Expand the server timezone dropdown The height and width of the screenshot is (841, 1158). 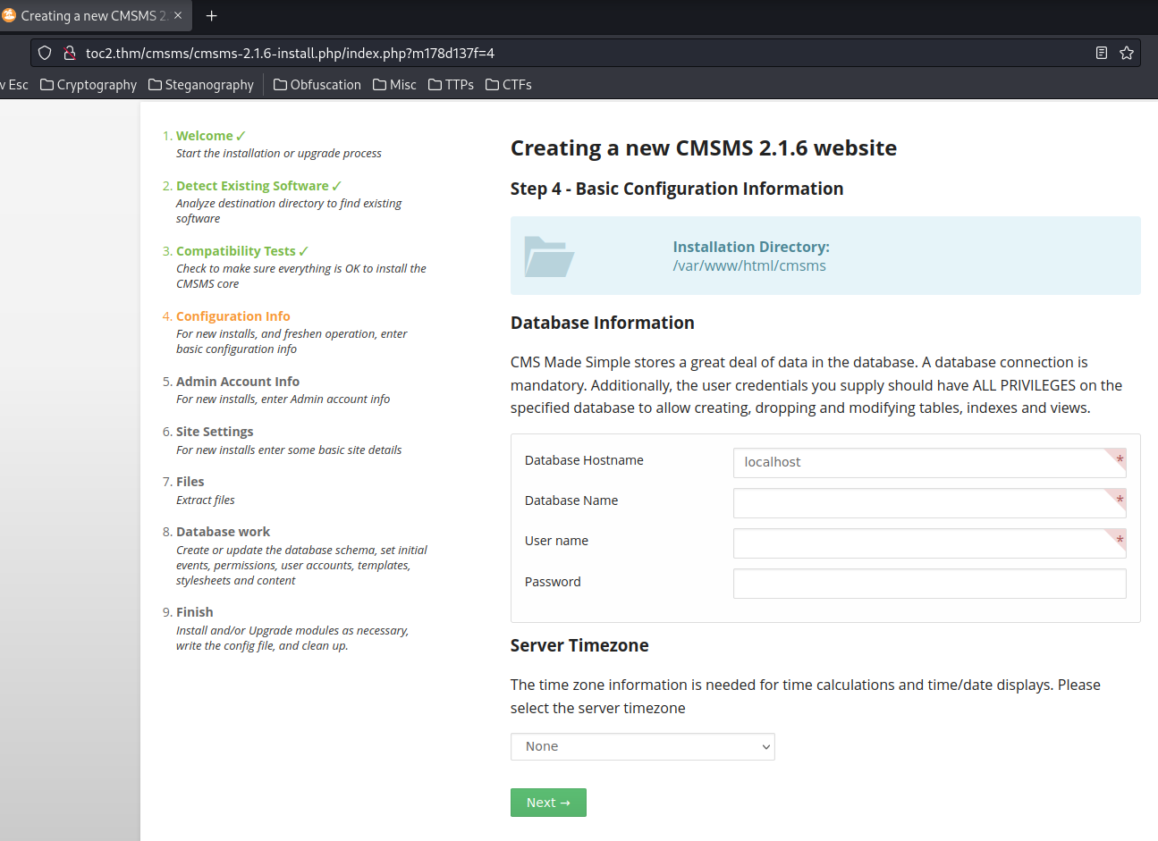pos(642,746)
